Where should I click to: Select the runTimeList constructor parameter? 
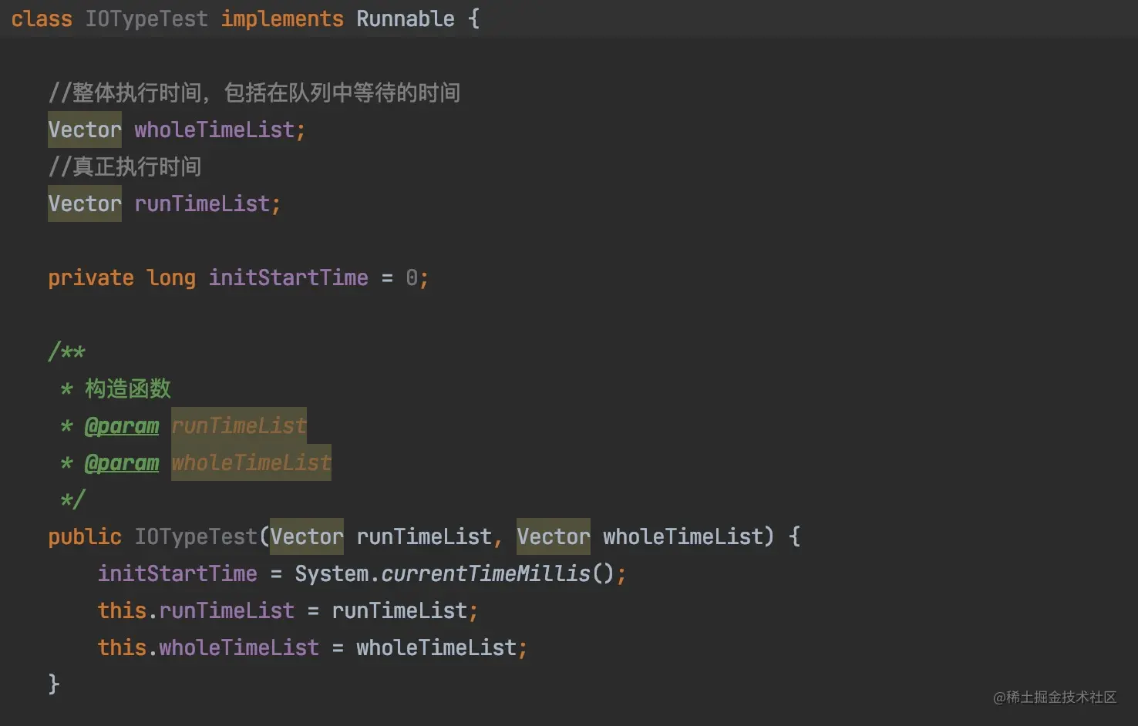(x=424, y=536)
